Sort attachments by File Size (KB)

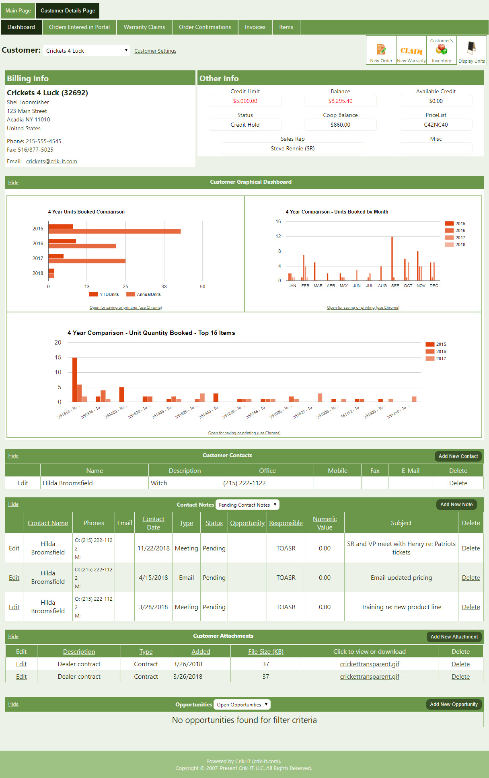click(266, 651)
